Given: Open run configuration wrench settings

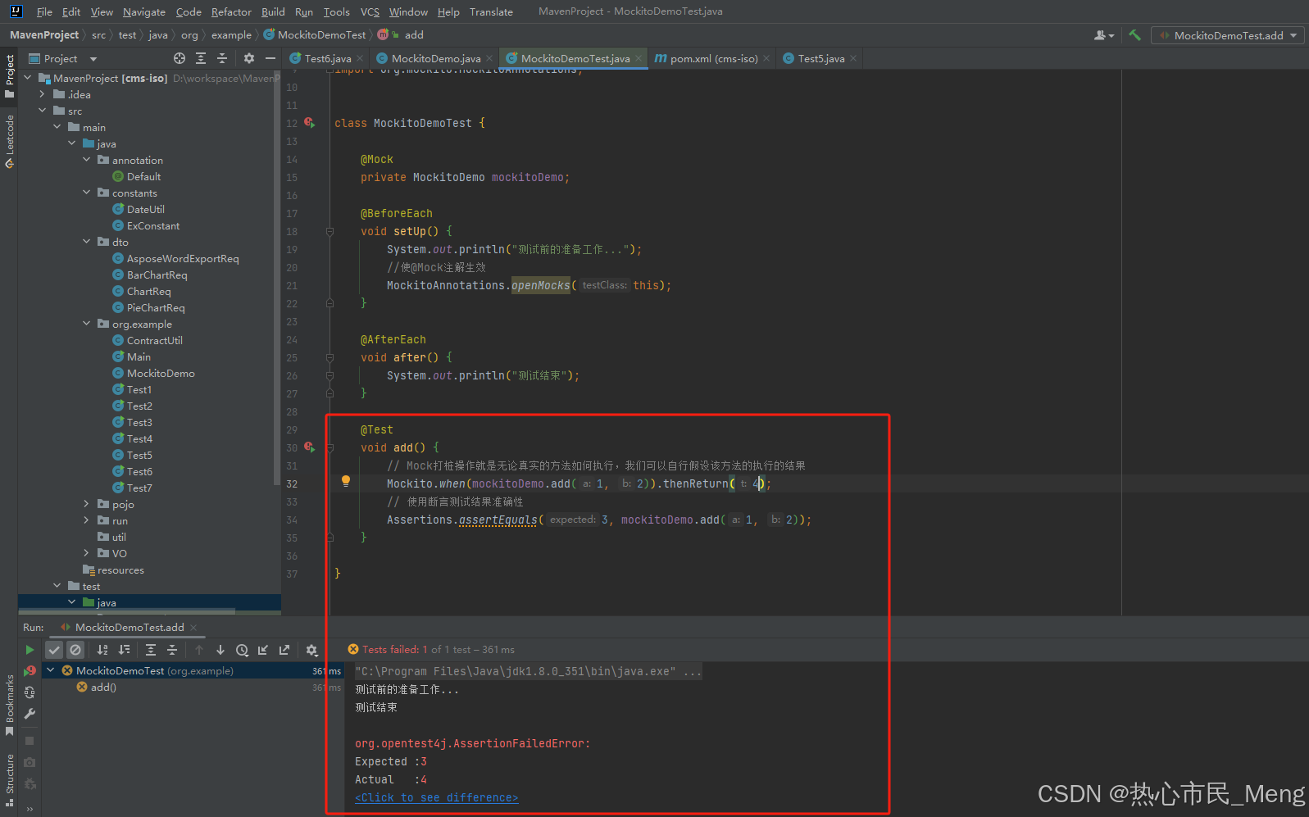Looking at the screenshot, I should (x=30, y=714).
